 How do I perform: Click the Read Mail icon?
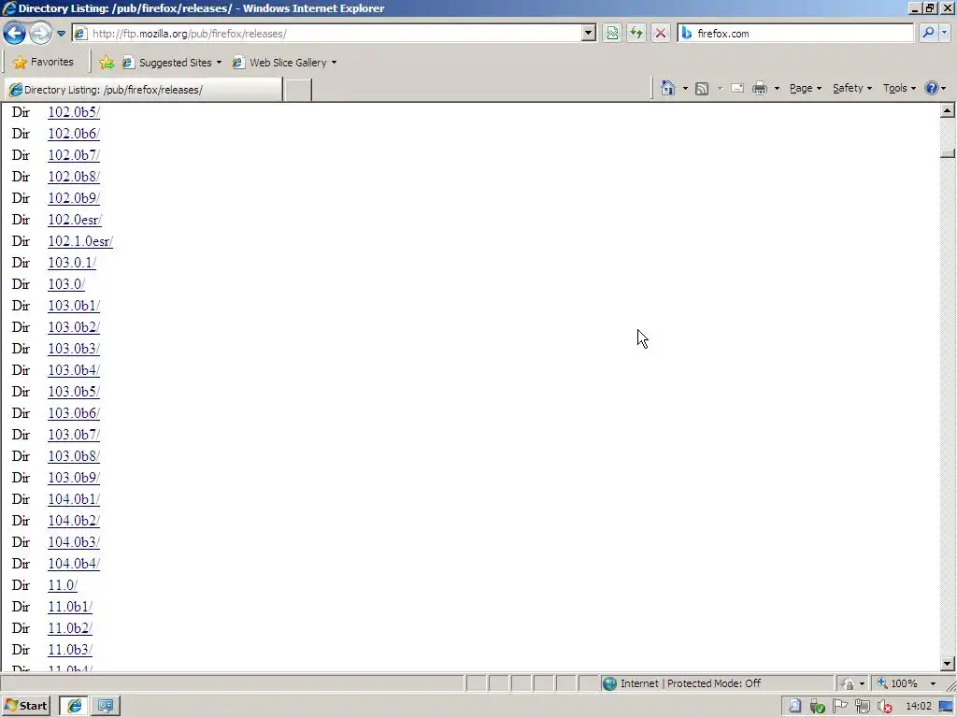[x=737, y=89]
